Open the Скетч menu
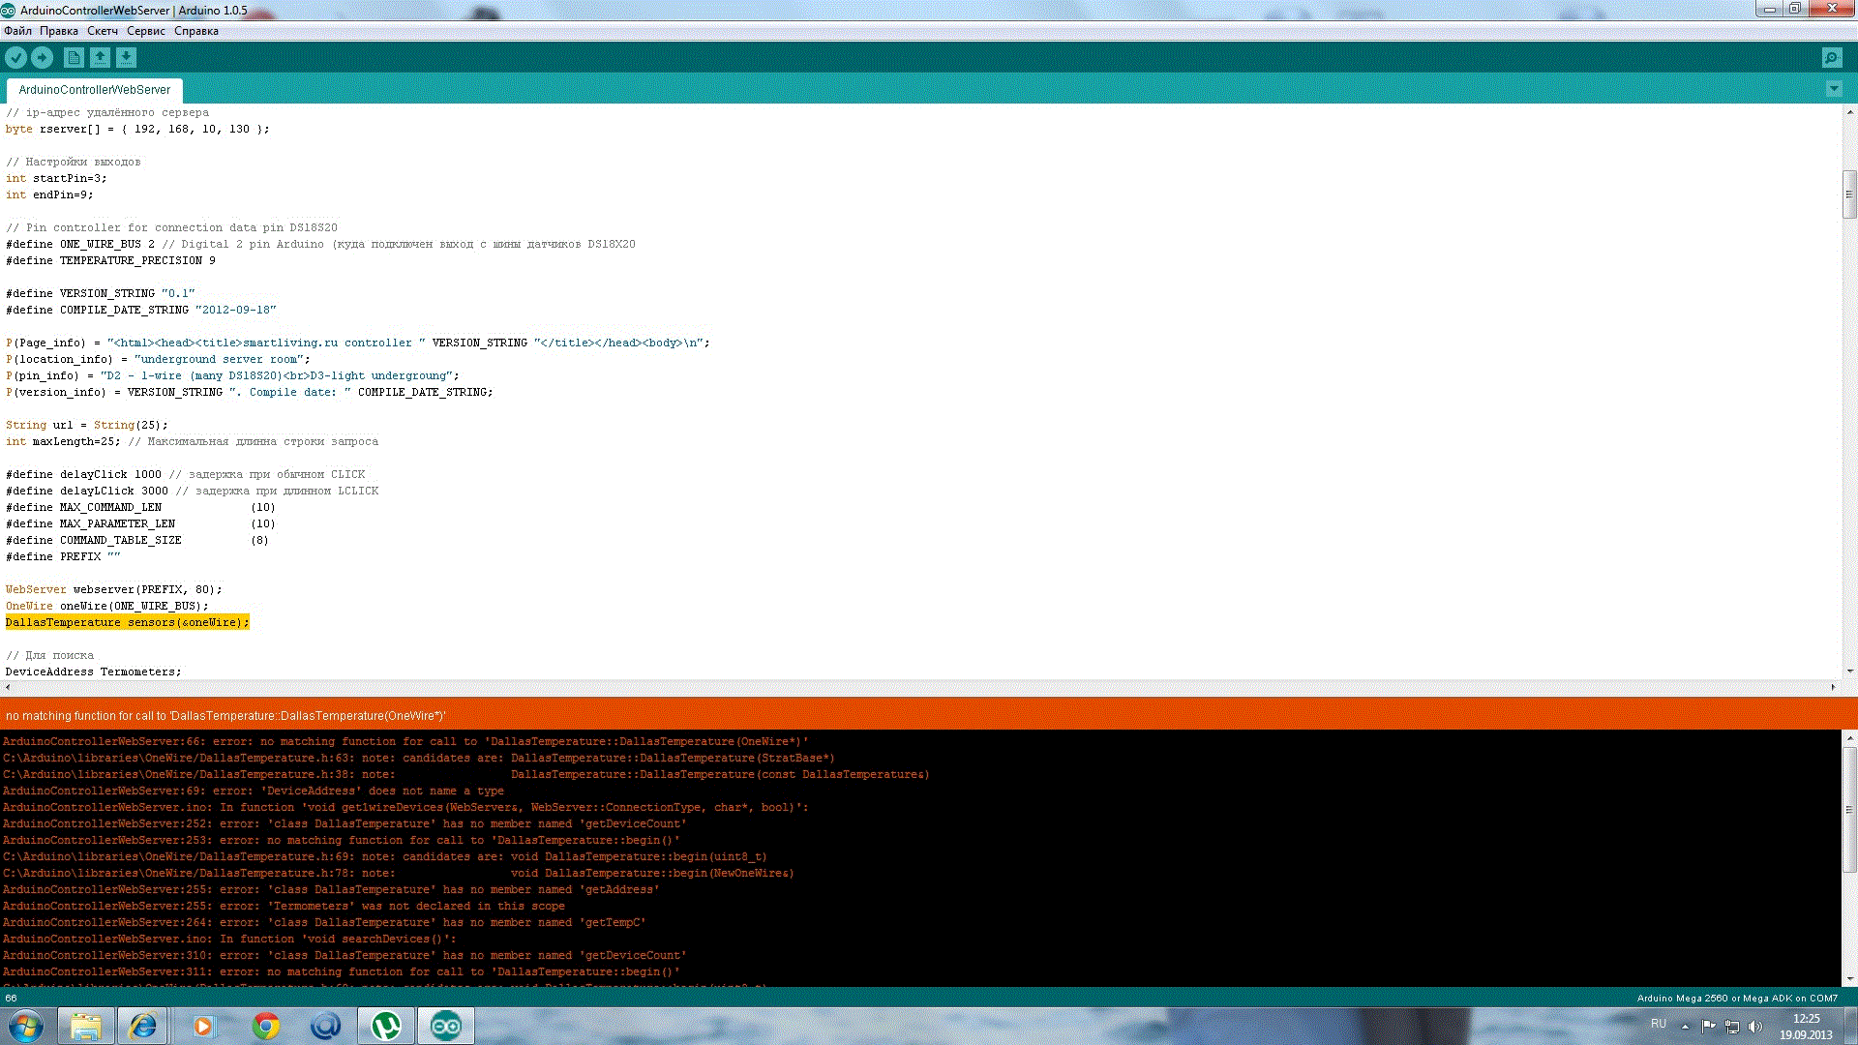The height and width of the screenshot is (1045, 1858). click(102, 31)
